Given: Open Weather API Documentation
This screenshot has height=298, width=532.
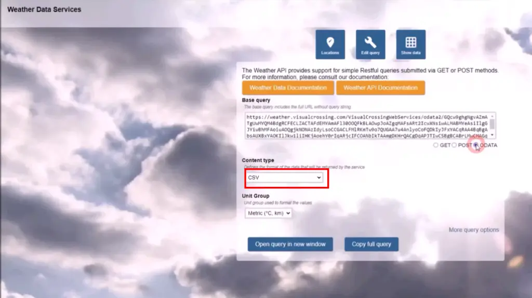Looking at the screenshot, I should tap(380, 88).
